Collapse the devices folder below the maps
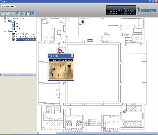Image resolution: width=158 pixels, height=135 pixels. [5, 31]
